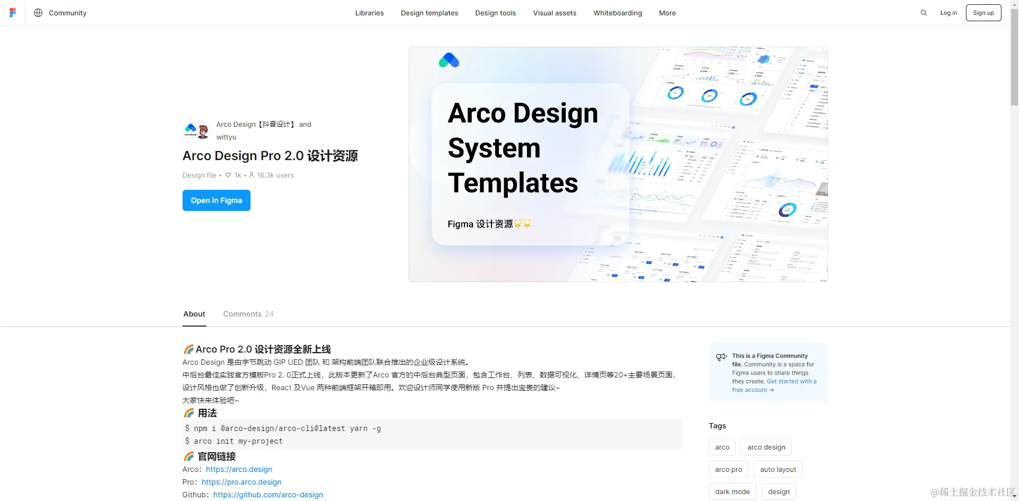Open the search magnifier icon
Image resolution: width=1019 pixels, height=501 pixels.
(923, 13)
